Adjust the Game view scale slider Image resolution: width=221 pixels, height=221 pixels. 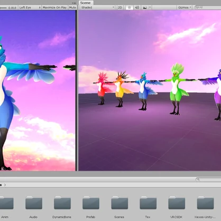coord(3,8)
